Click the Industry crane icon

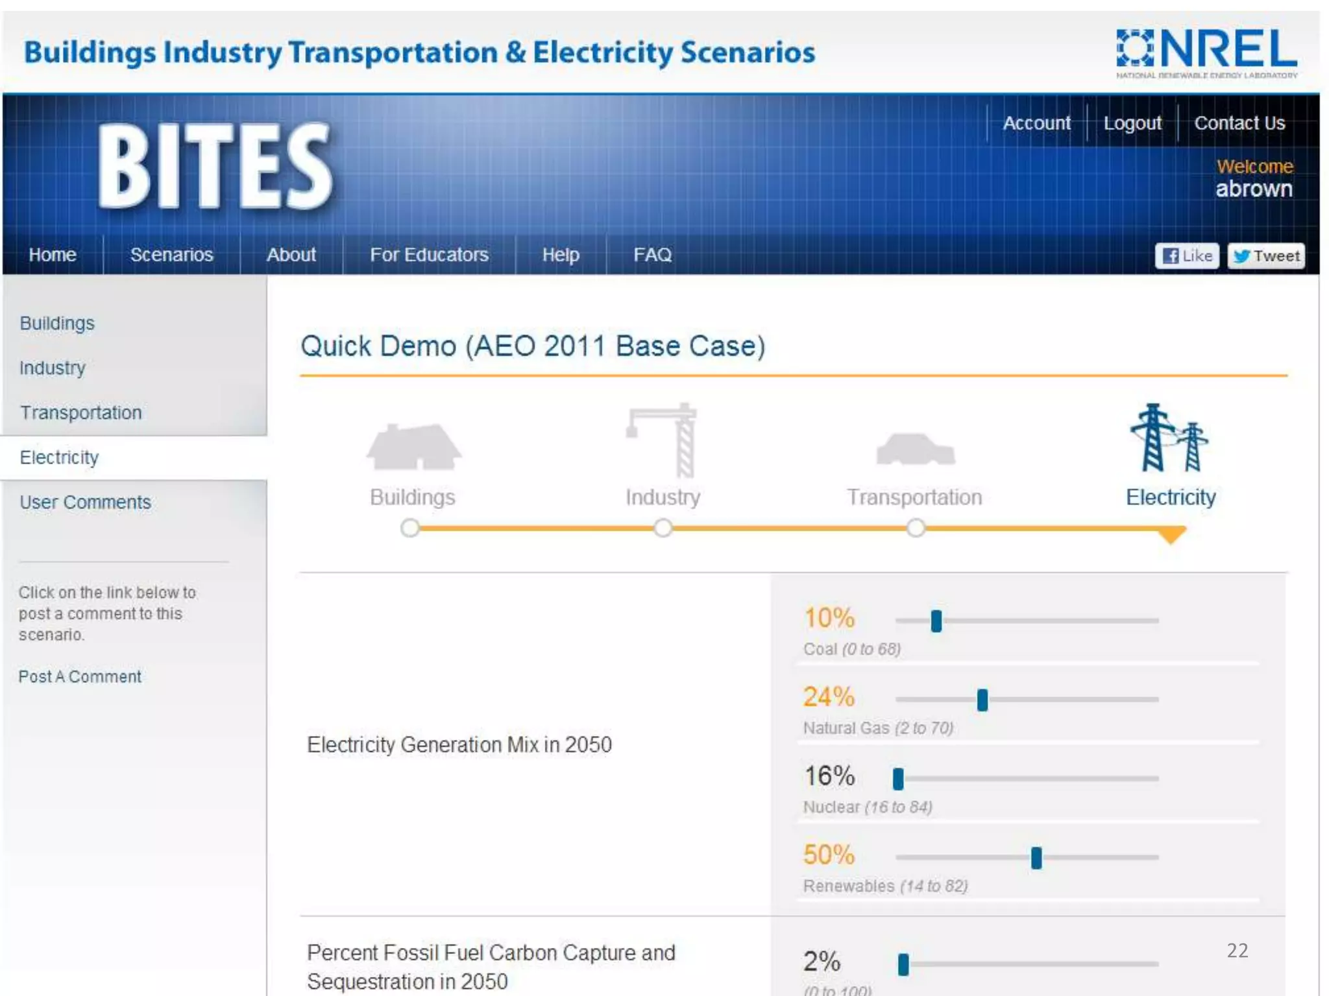(x=663, y=440)
